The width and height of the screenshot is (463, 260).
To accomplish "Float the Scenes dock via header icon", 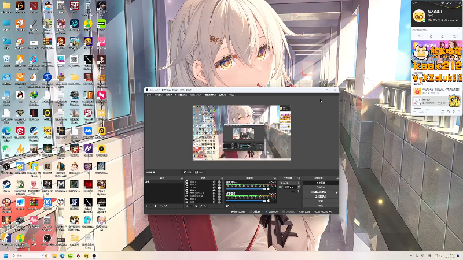I will (x=182, y=178).
